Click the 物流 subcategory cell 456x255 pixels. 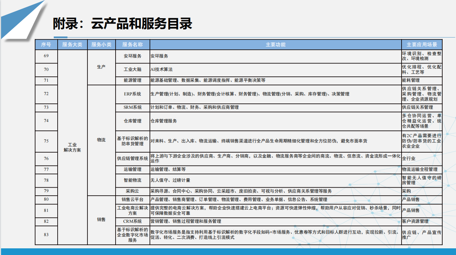click(x=101, y=140)
